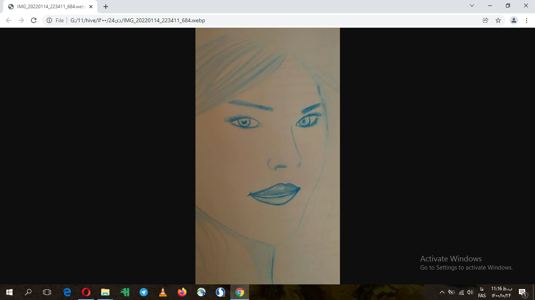Launch Firefox from the taskbar
The width and height of the screenshot is (535, 300).
pos(182,292)
